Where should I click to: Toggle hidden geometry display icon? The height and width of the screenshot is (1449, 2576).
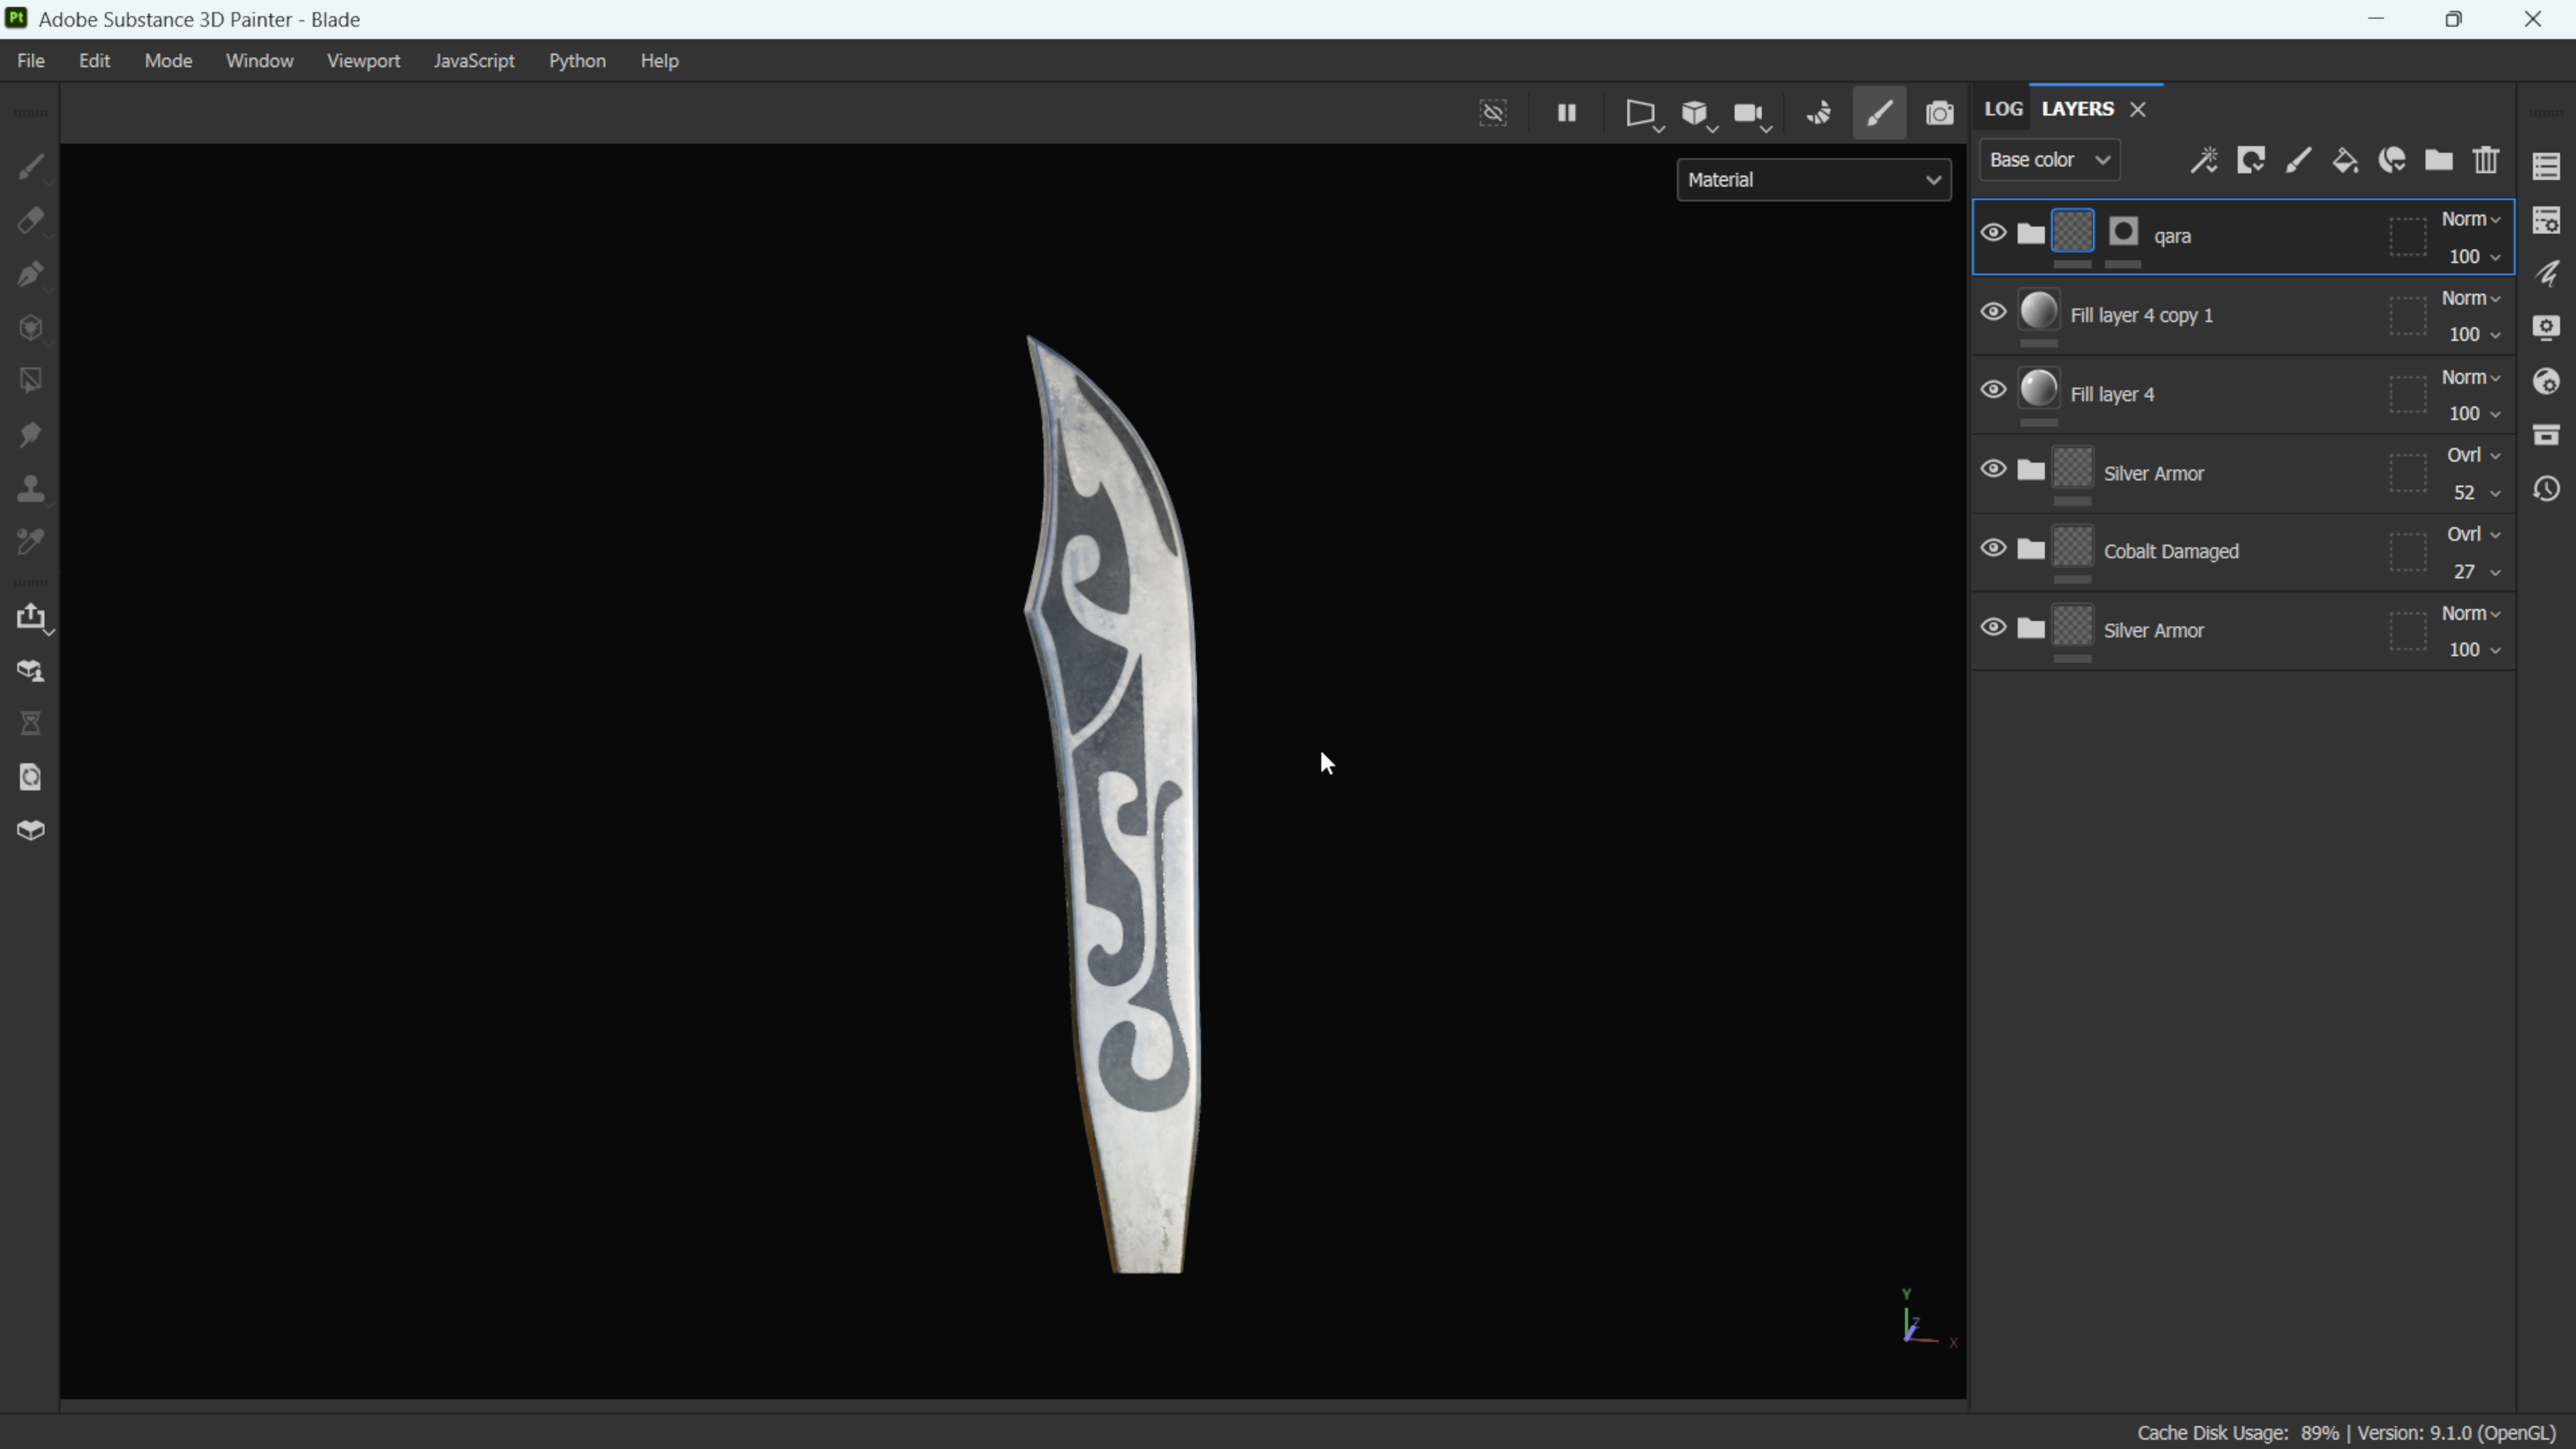pos(1493,113)
